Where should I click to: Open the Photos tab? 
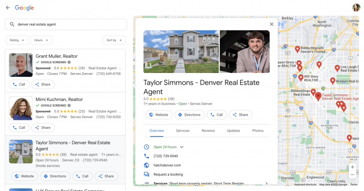point(258,130)
